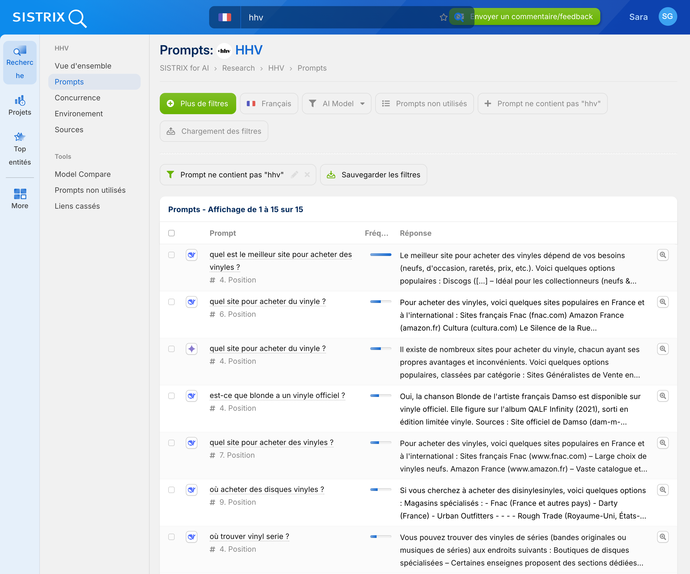Open the zoom magnifier next to the first response
This screenshot has height=574, width=690.
click(663, 255)
